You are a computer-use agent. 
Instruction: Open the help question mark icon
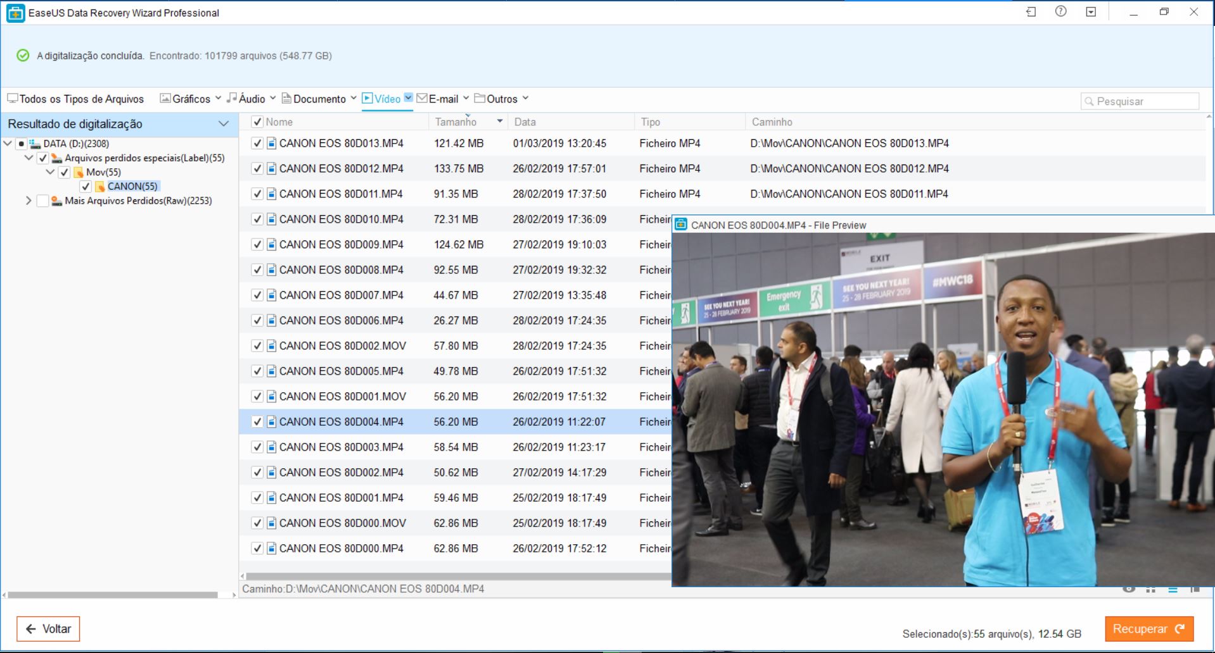(1060, 11)
